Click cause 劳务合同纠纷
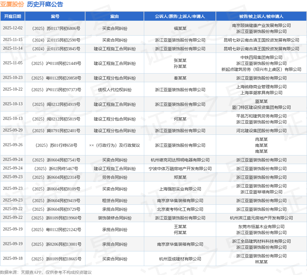Viewport: 307px width, 275px height. [x=115, y=178]
